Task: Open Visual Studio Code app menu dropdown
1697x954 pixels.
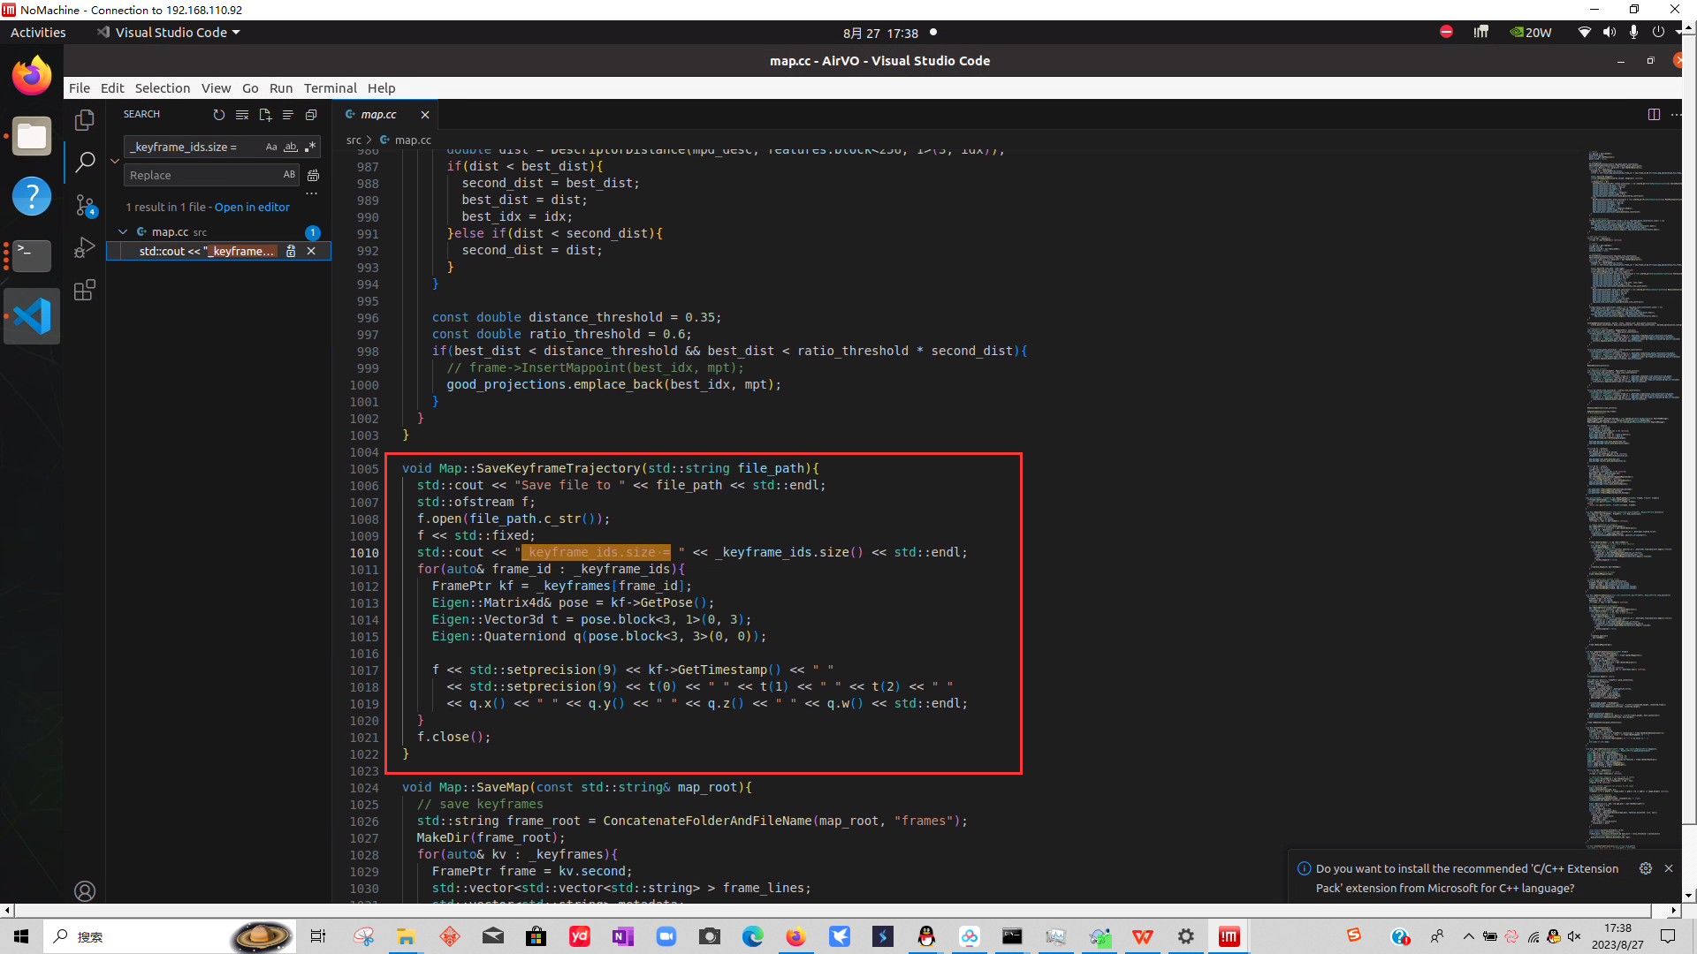Action: pos(169,33)
